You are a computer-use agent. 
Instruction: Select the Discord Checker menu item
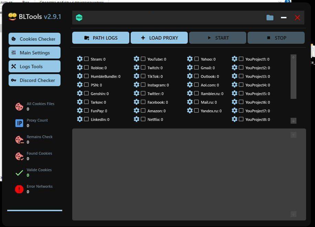[x=34, y=80]
